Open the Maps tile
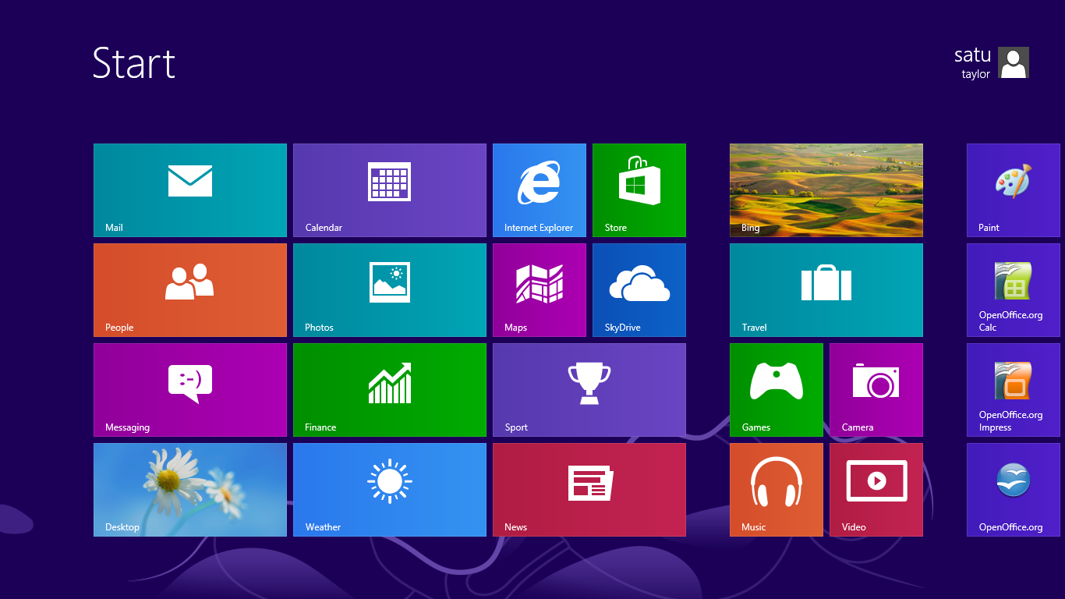 (540, 290)
